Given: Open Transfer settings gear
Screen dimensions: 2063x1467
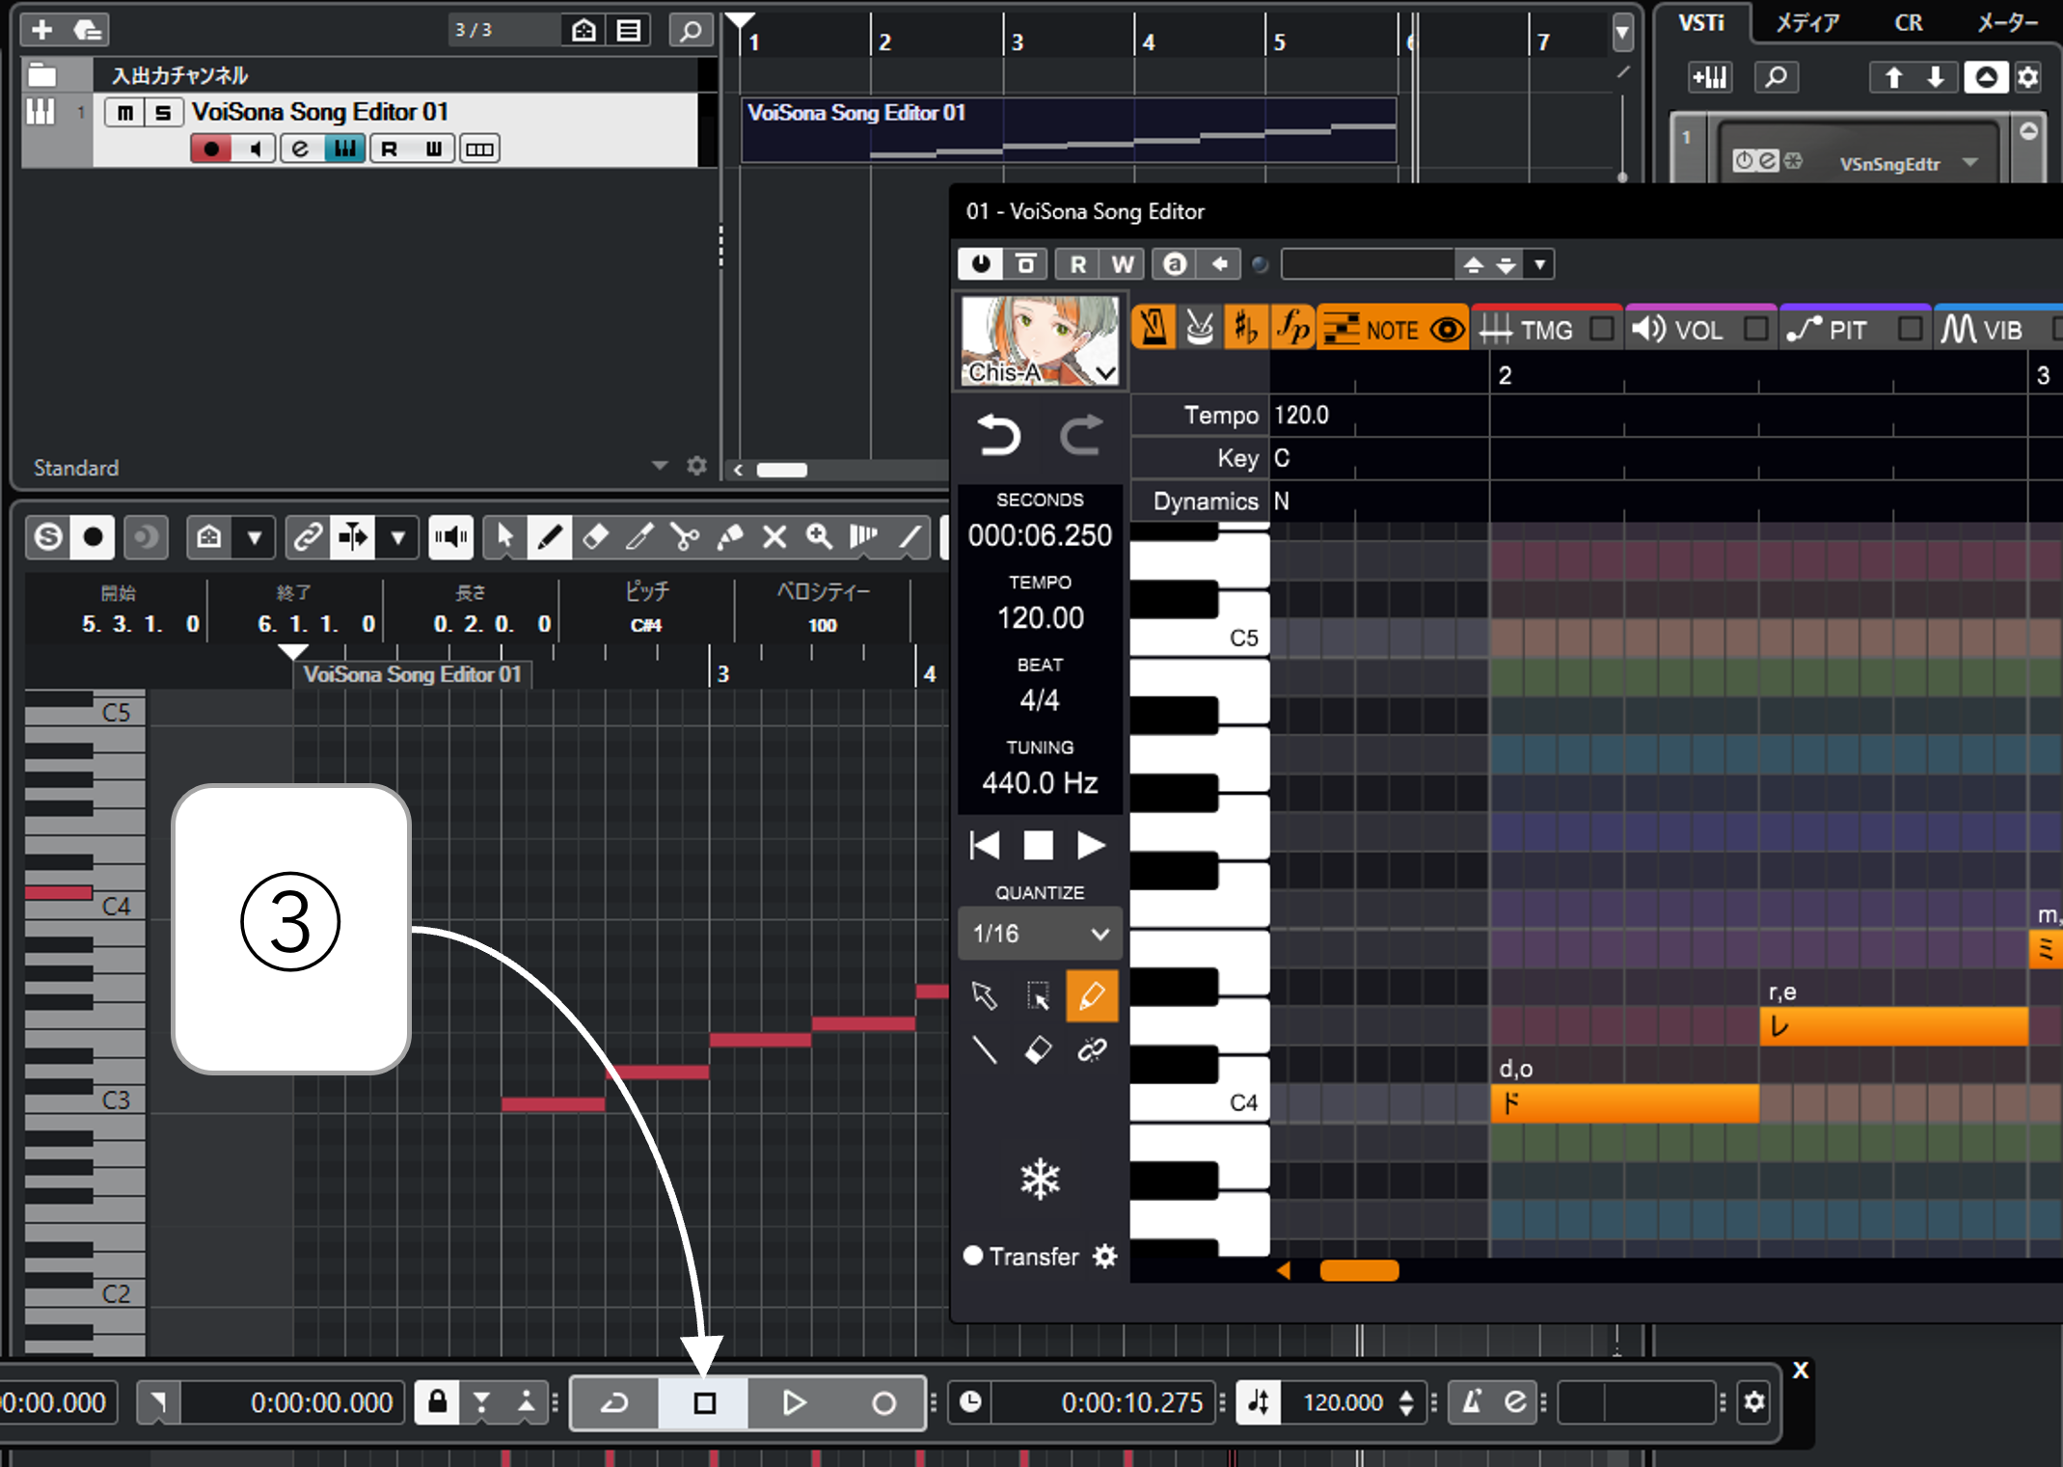Looking at the screenshot, I should pos(1105,1256).
